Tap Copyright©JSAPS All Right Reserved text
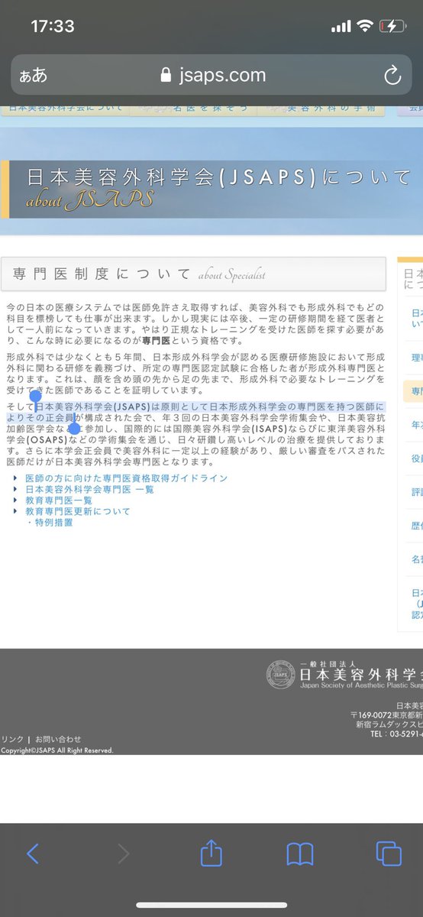Image resolution: width=423 pixels, height=917 pixels. tap(57, 750)
